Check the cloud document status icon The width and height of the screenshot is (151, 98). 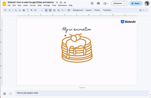tap(65, 2)
